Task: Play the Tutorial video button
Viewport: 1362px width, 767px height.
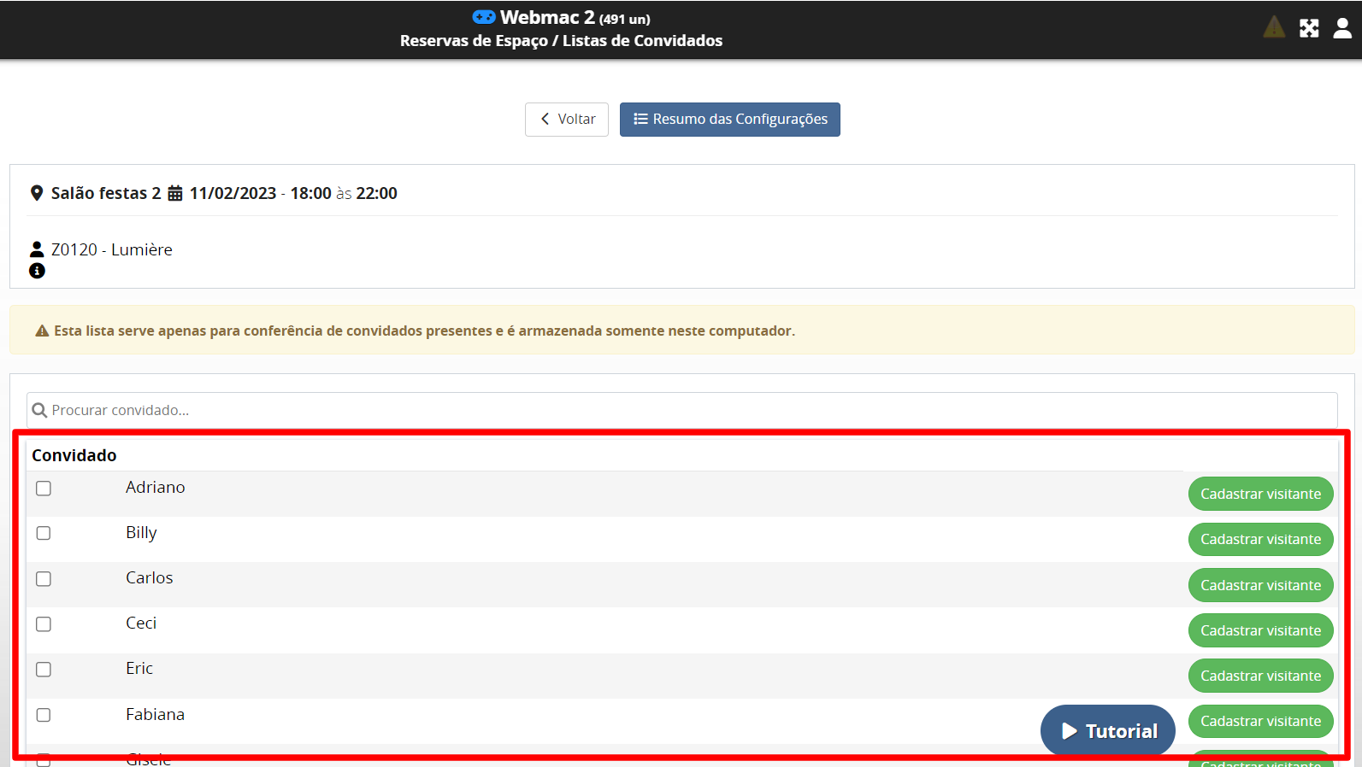Action: pyautogui.click(x=1107, y=731)
